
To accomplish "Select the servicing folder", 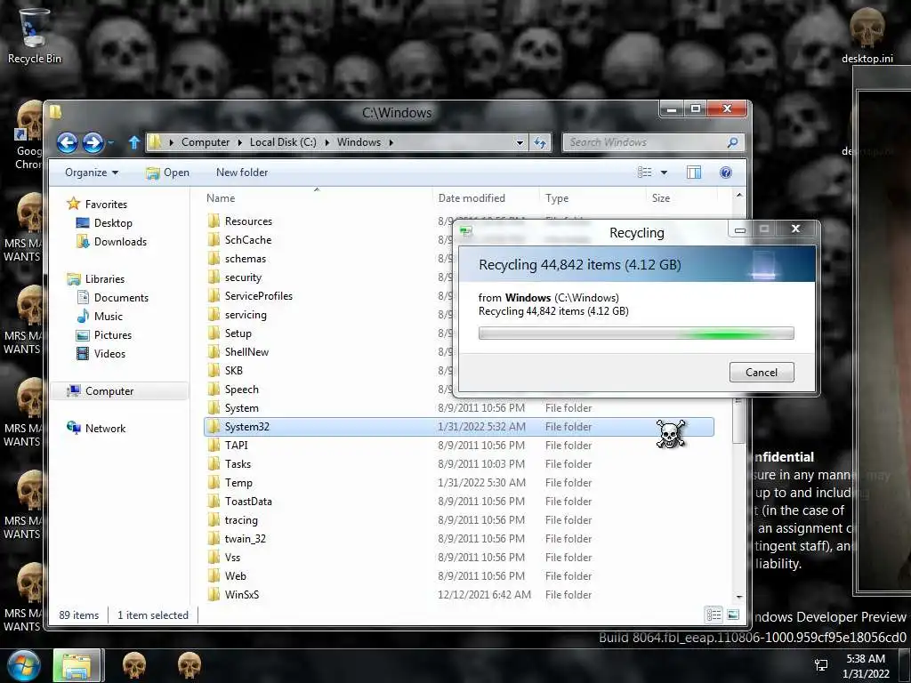I will (246, 314).
